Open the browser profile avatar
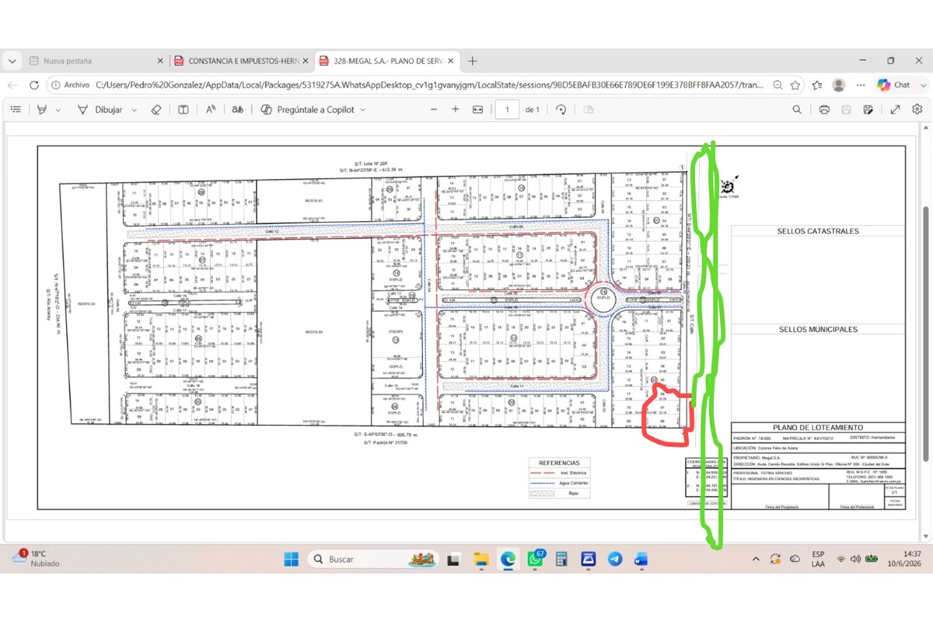Screen dimensions: 933x622 [x=838, y=85]
